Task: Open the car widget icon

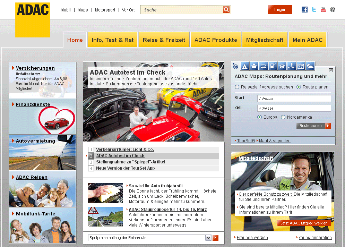Action: (x=264, y=66)
